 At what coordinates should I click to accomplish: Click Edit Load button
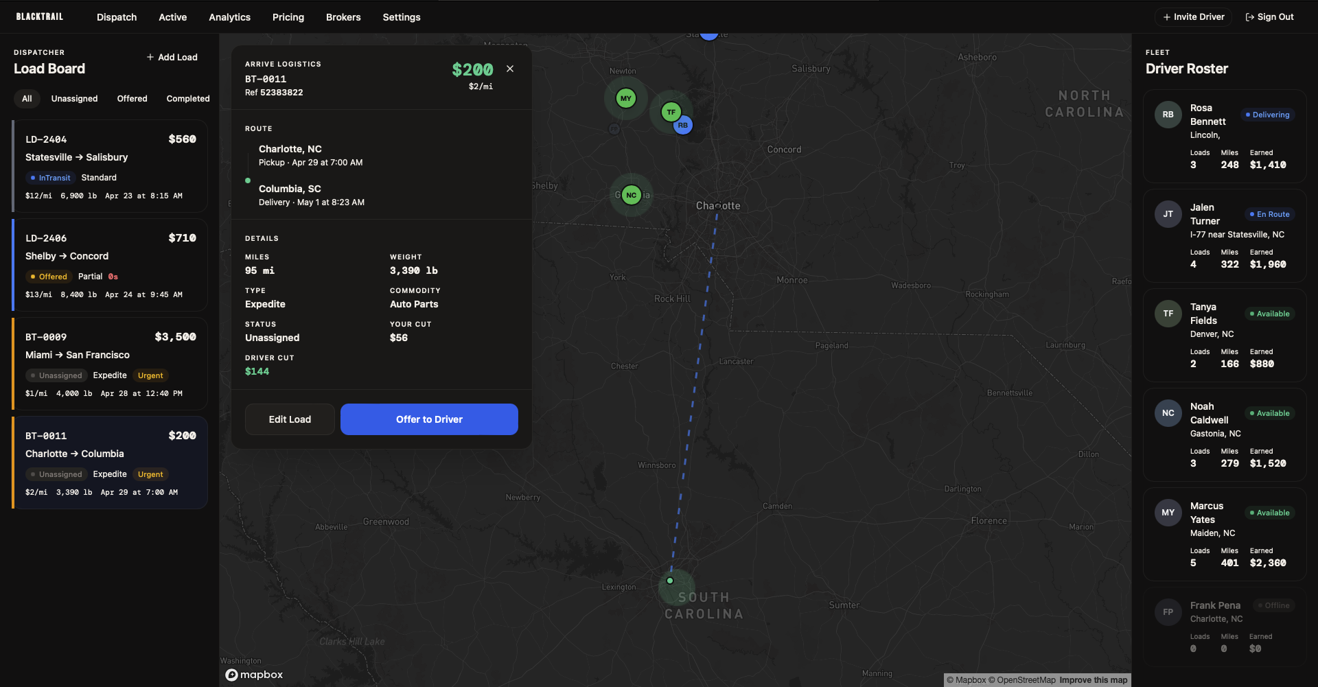coord(290,419)
